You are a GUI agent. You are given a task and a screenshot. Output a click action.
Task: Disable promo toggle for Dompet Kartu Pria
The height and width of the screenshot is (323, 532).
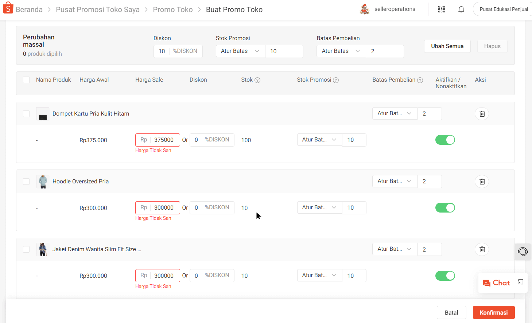tap(445, 140)
